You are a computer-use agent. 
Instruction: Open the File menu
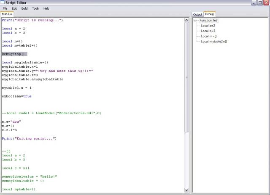coord(5,8)
